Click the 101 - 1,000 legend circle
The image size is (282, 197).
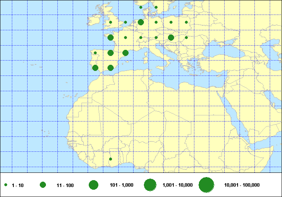tap(93, 185)
